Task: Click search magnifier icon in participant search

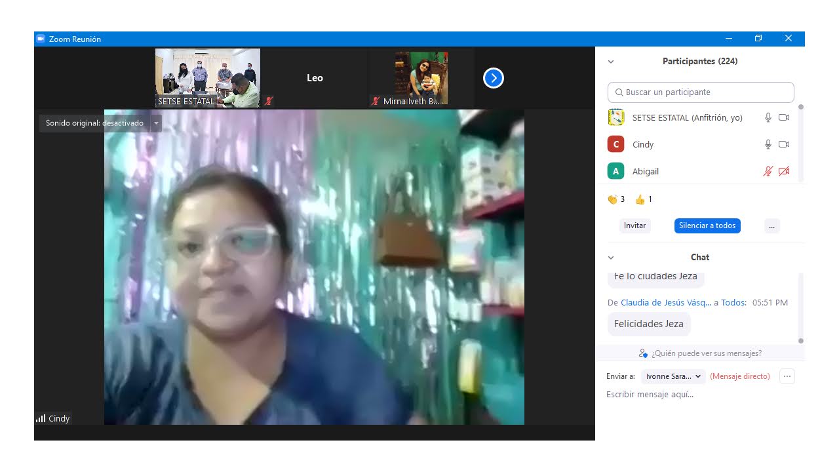Action: 619,92
